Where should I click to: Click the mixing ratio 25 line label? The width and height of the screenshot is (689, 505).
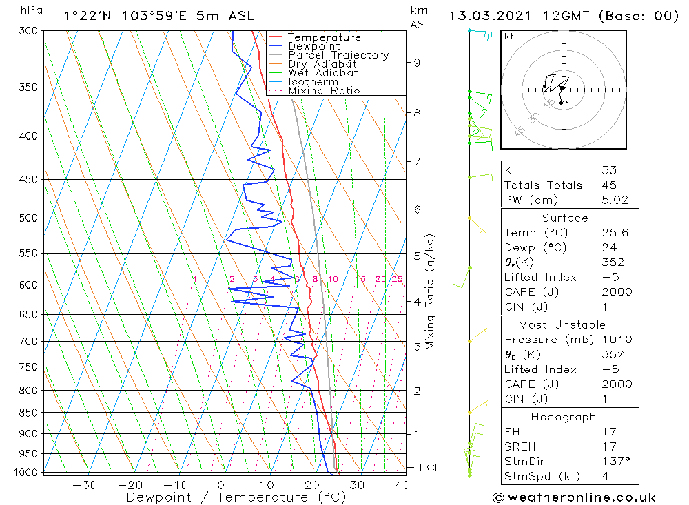click(x=398, y=279)
